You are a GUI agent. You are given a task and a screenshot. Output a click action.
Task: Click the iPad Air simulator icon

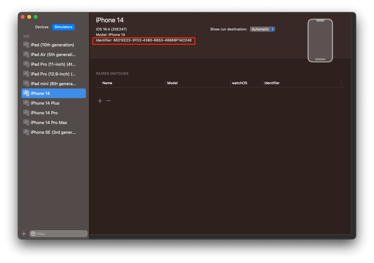click(x=26, y=54)
